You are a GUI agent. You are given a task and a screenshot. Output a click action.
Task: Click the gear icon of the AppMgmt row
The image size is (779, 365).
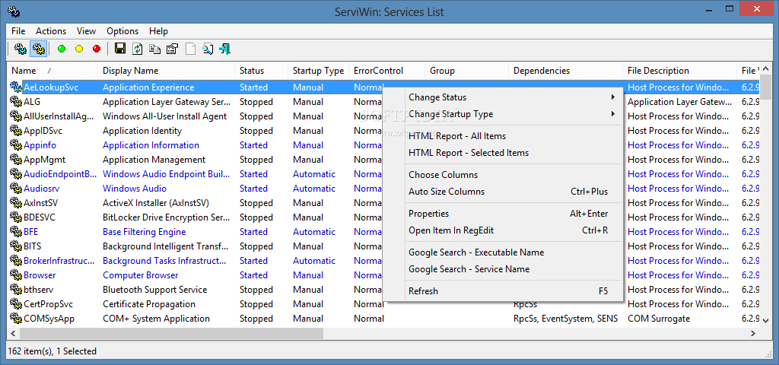pyautogui.click(x=16, y=160)
